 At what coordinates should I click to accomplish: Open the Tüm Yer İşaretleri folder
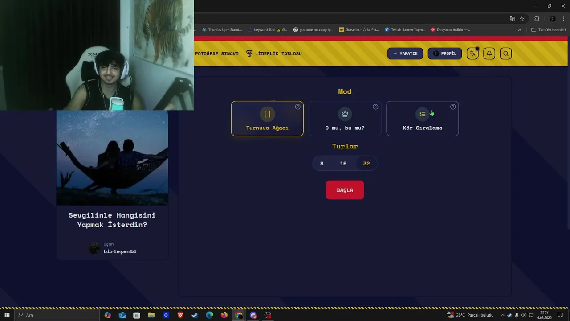point(548,30)
